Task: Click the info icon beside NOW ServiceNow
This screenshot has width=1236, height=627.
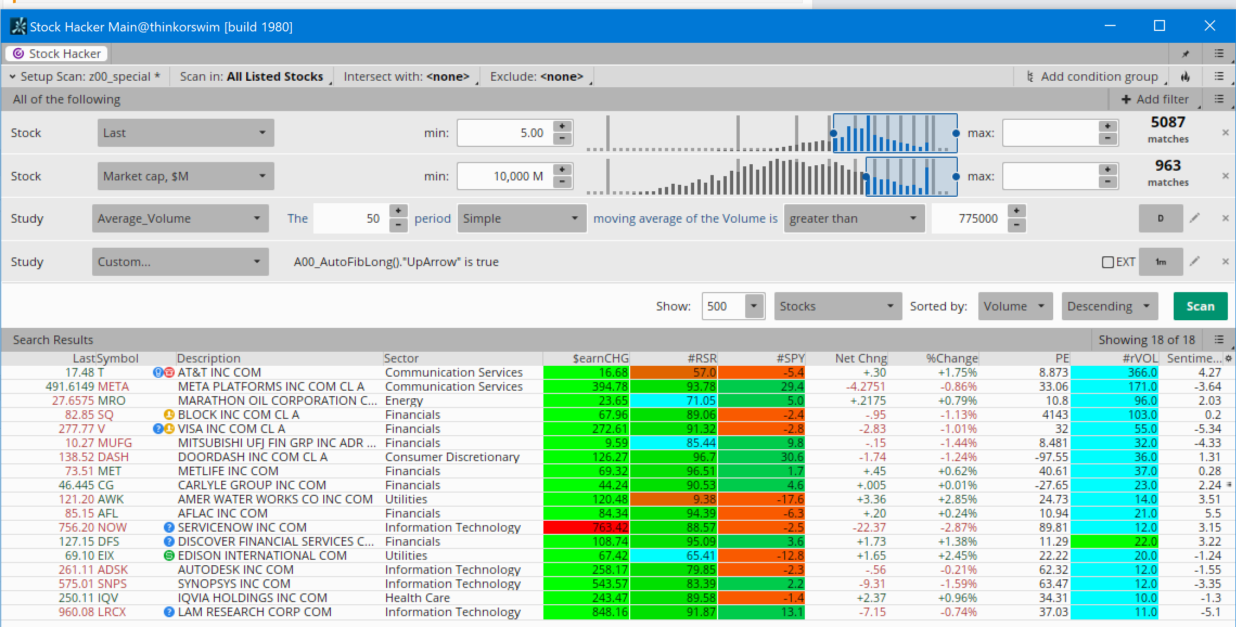Action: click(x=169, y=527)
